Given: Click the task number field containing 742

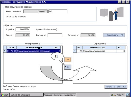Looking at the screenshot, I should tap(58, 11).
